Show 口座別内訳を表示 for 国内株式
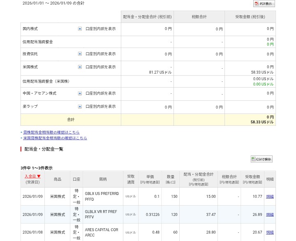Screen dimensions: 296x241 click(100, 29)
